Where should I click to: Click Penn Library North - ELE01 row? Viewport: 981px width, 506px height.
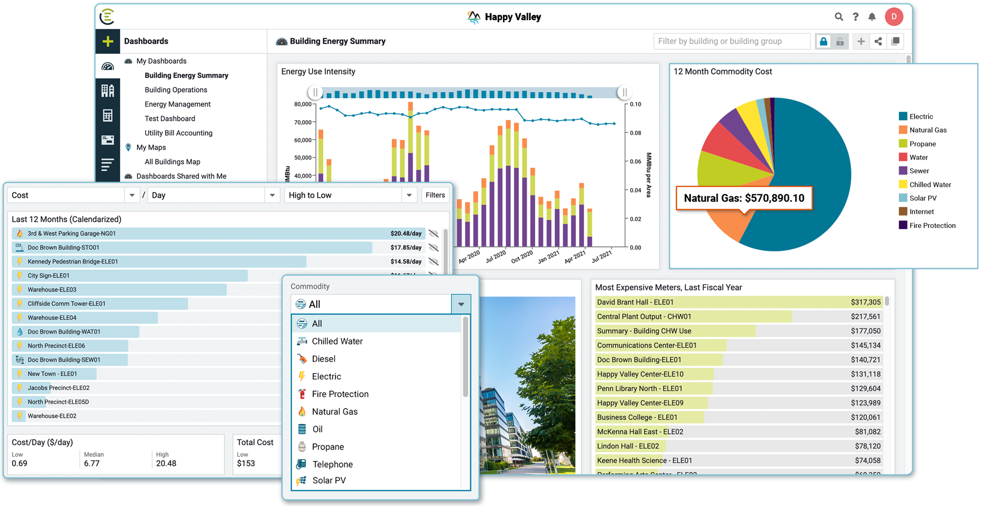tap(738, 388)
